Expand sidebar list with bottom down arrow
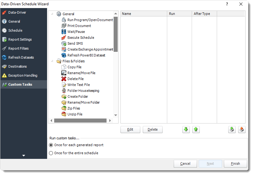 click(24, 155)
